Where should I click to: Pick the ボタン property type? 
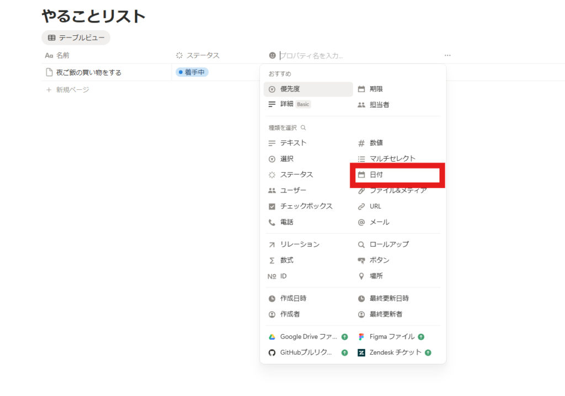[x=379, y=260]
